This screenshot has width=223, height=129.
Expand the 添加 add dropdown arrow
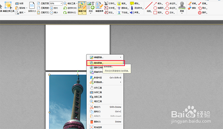point(91,13)
